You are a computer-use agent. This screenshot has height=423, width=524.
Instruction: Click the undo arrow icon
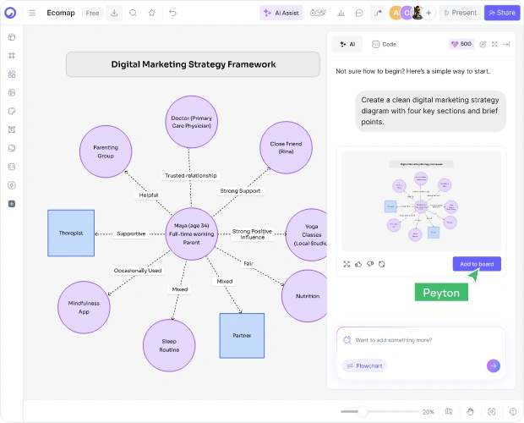coord(172,13)
